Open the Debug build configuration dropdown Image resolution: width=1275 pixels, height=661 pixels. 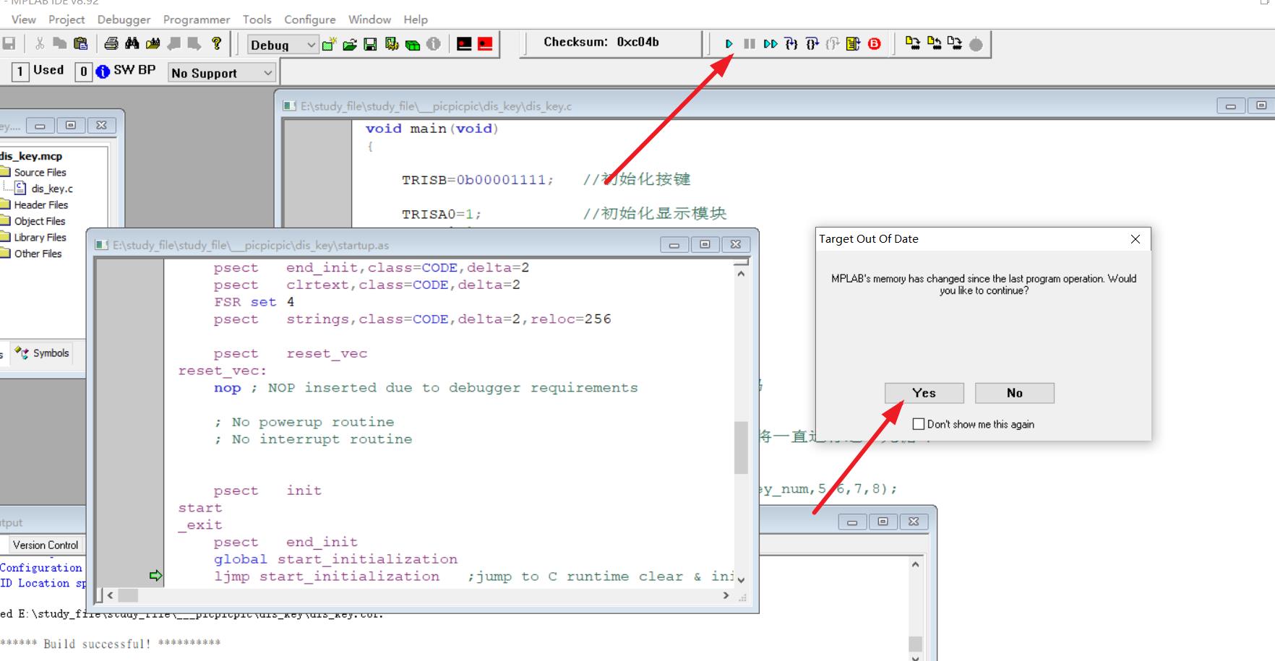point(282,45)
